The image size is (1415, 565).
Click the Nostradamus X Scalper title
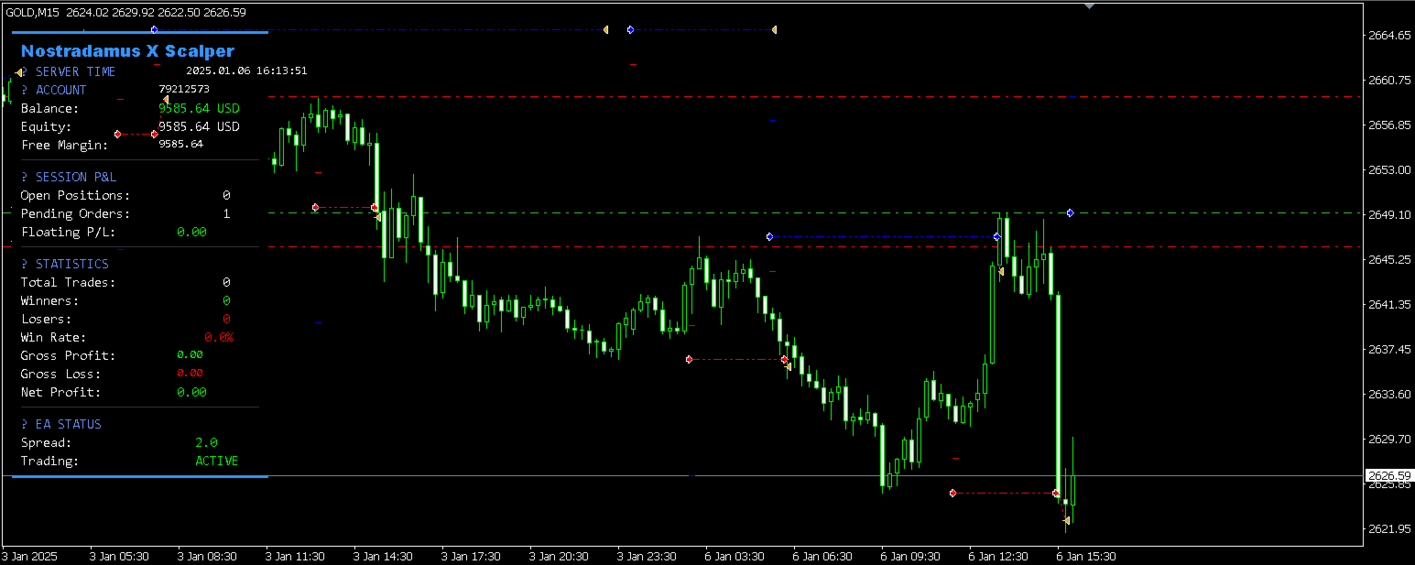128,51
